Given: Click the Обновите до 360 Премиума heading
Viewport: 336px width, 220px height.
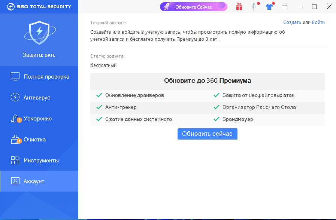Looking at the screenshot, I should click(x=208, y=81).
